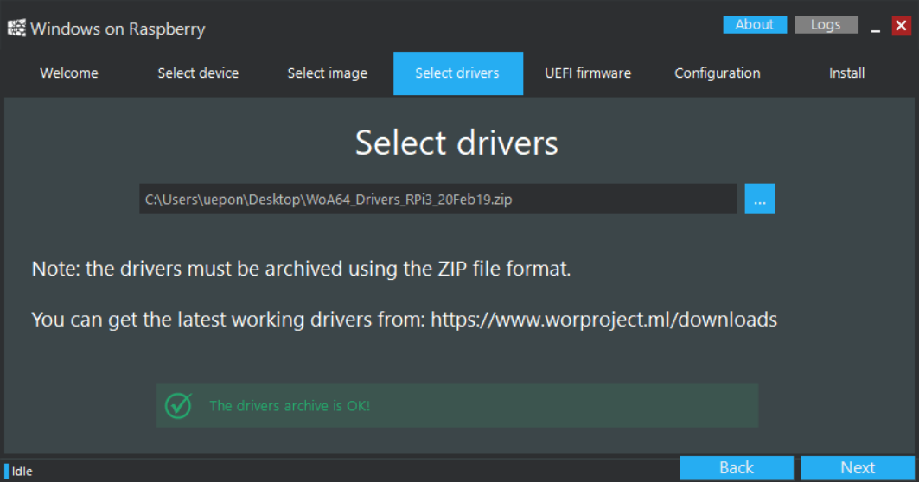Click the drivers ZIP path input field
Image resolution: width=919 pixels, height=482 pixels.
click(x=437, y=200)
